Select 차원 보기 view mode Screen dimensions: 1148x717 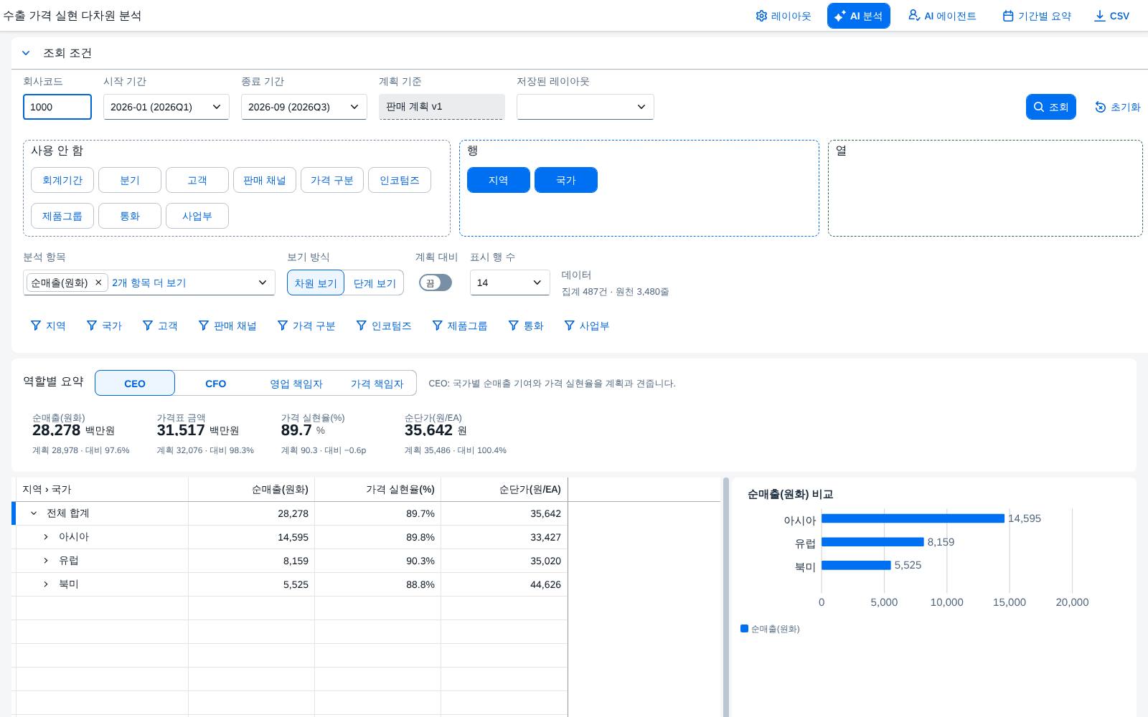click(x=316, y=282)
